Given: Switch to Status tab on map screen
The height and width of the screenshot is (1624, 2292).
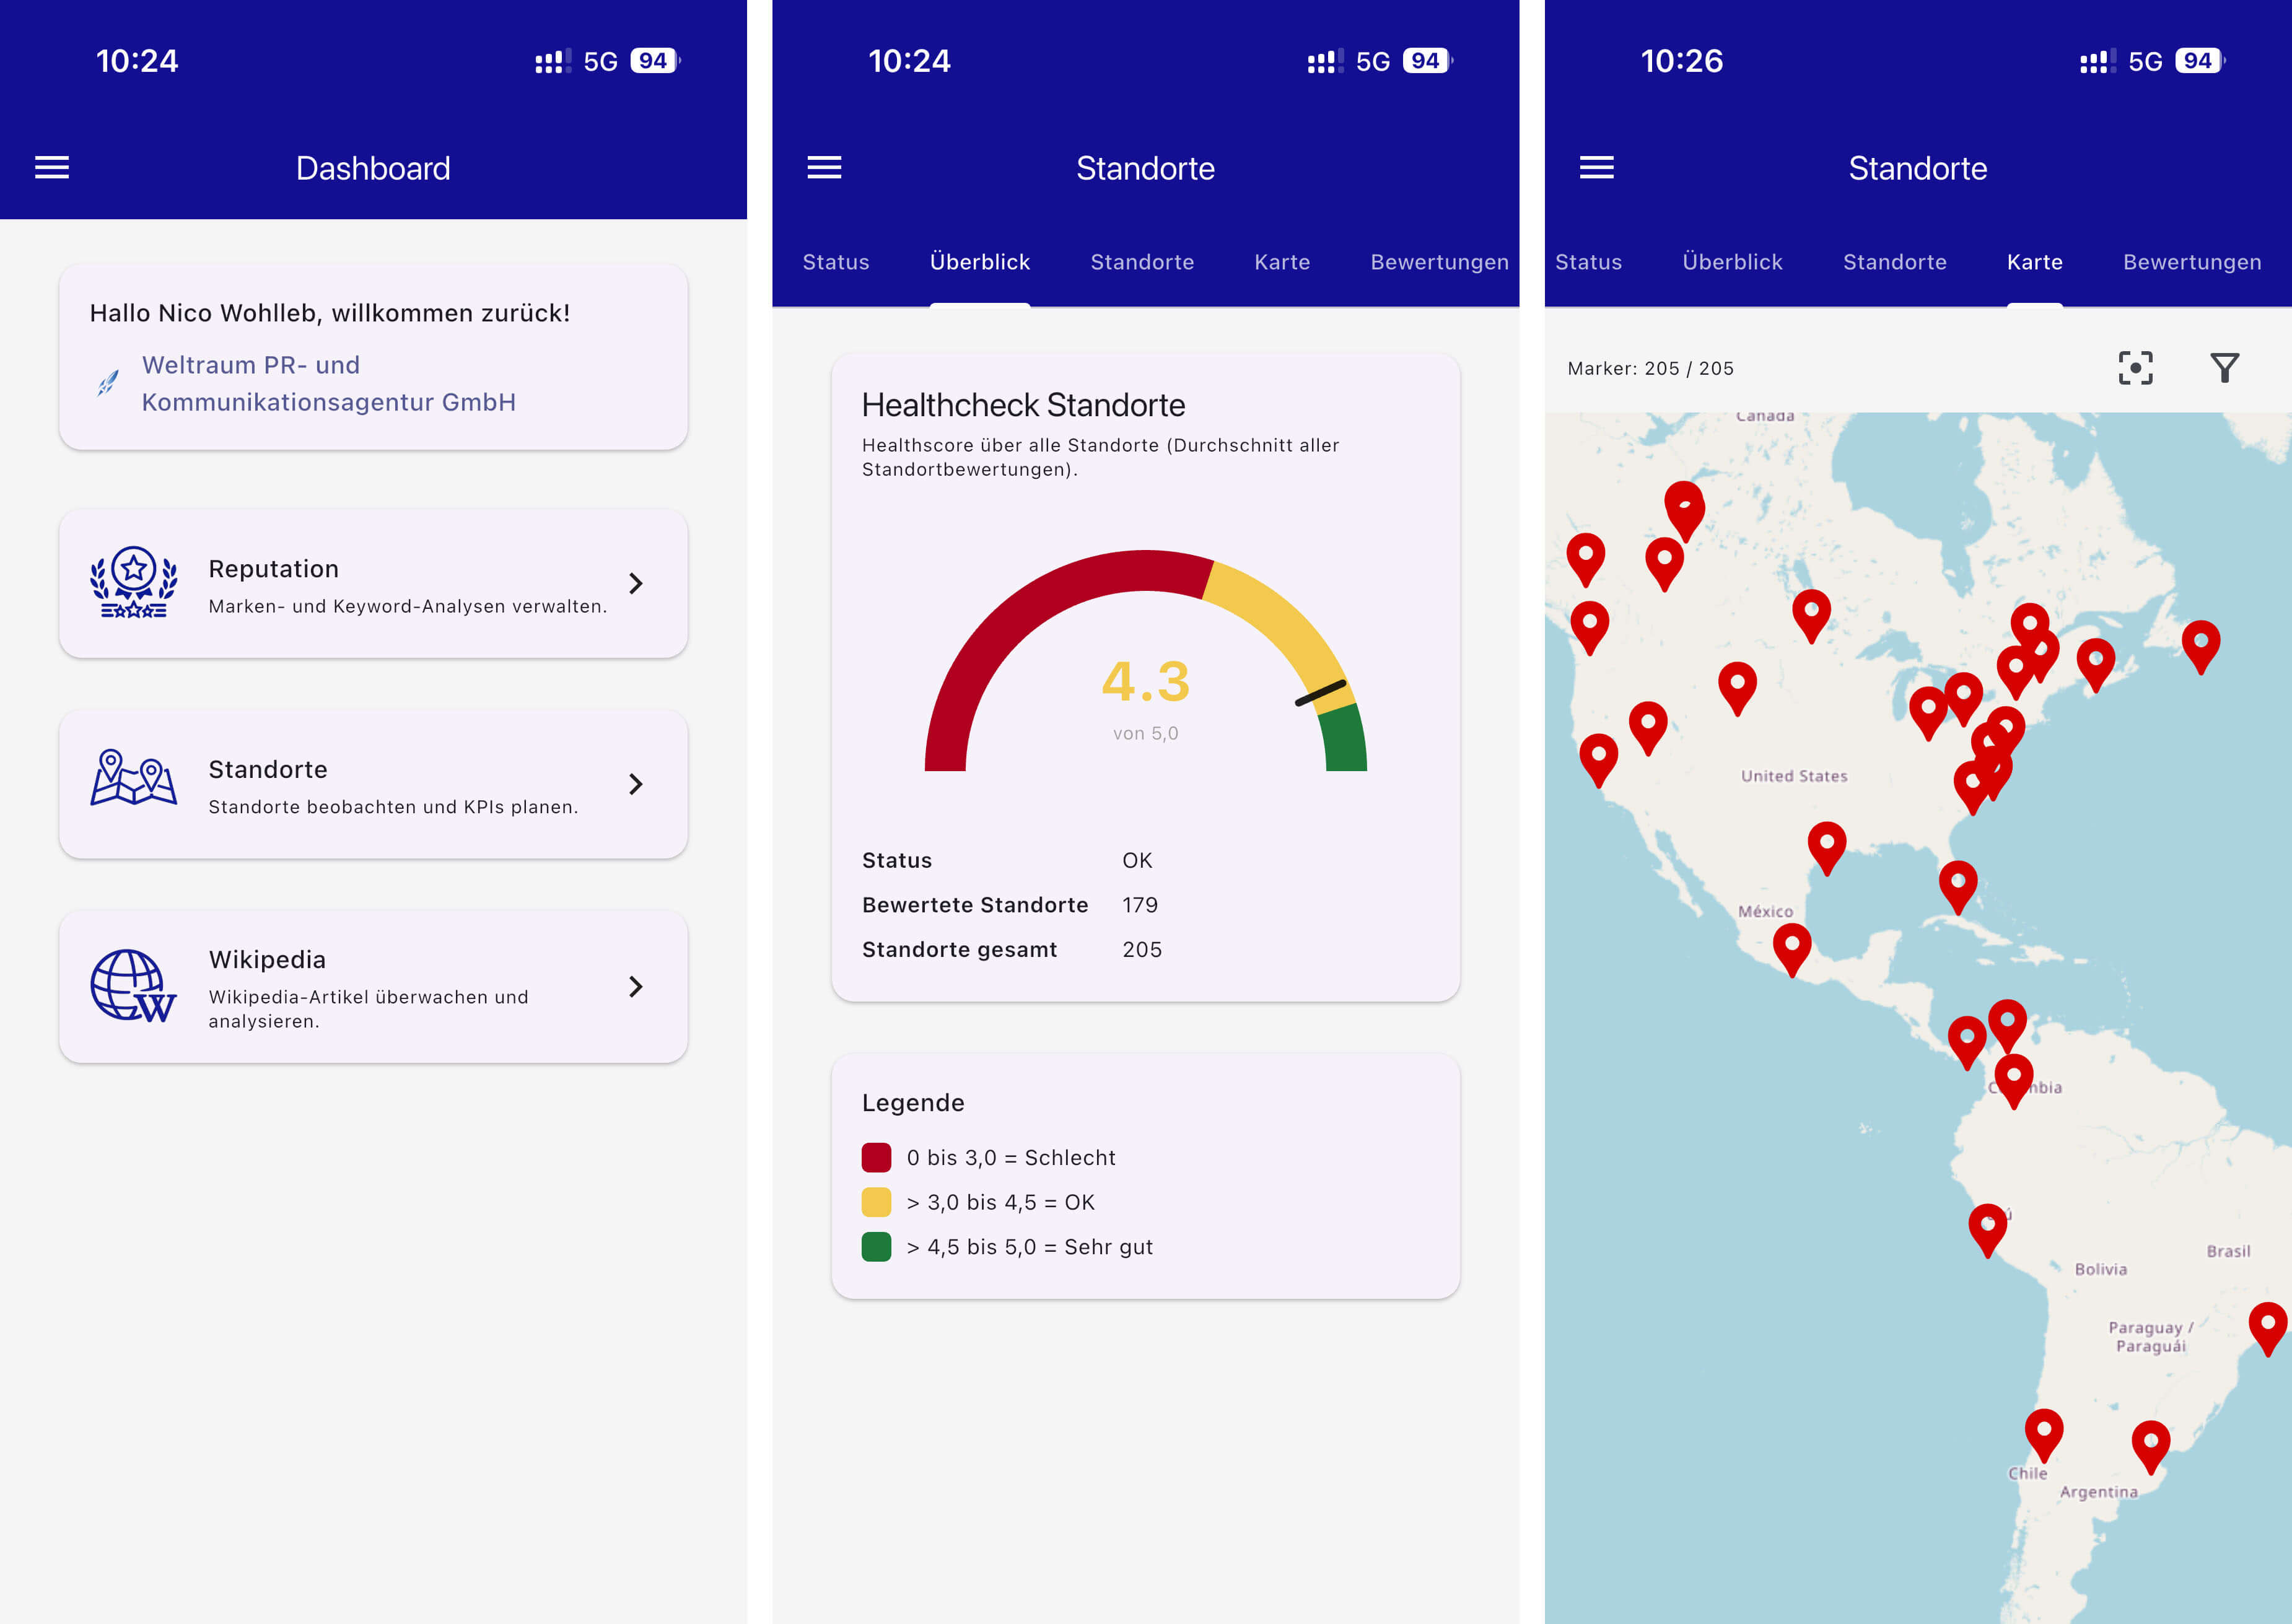Looking at the screenshot, I should point(1588,262).
